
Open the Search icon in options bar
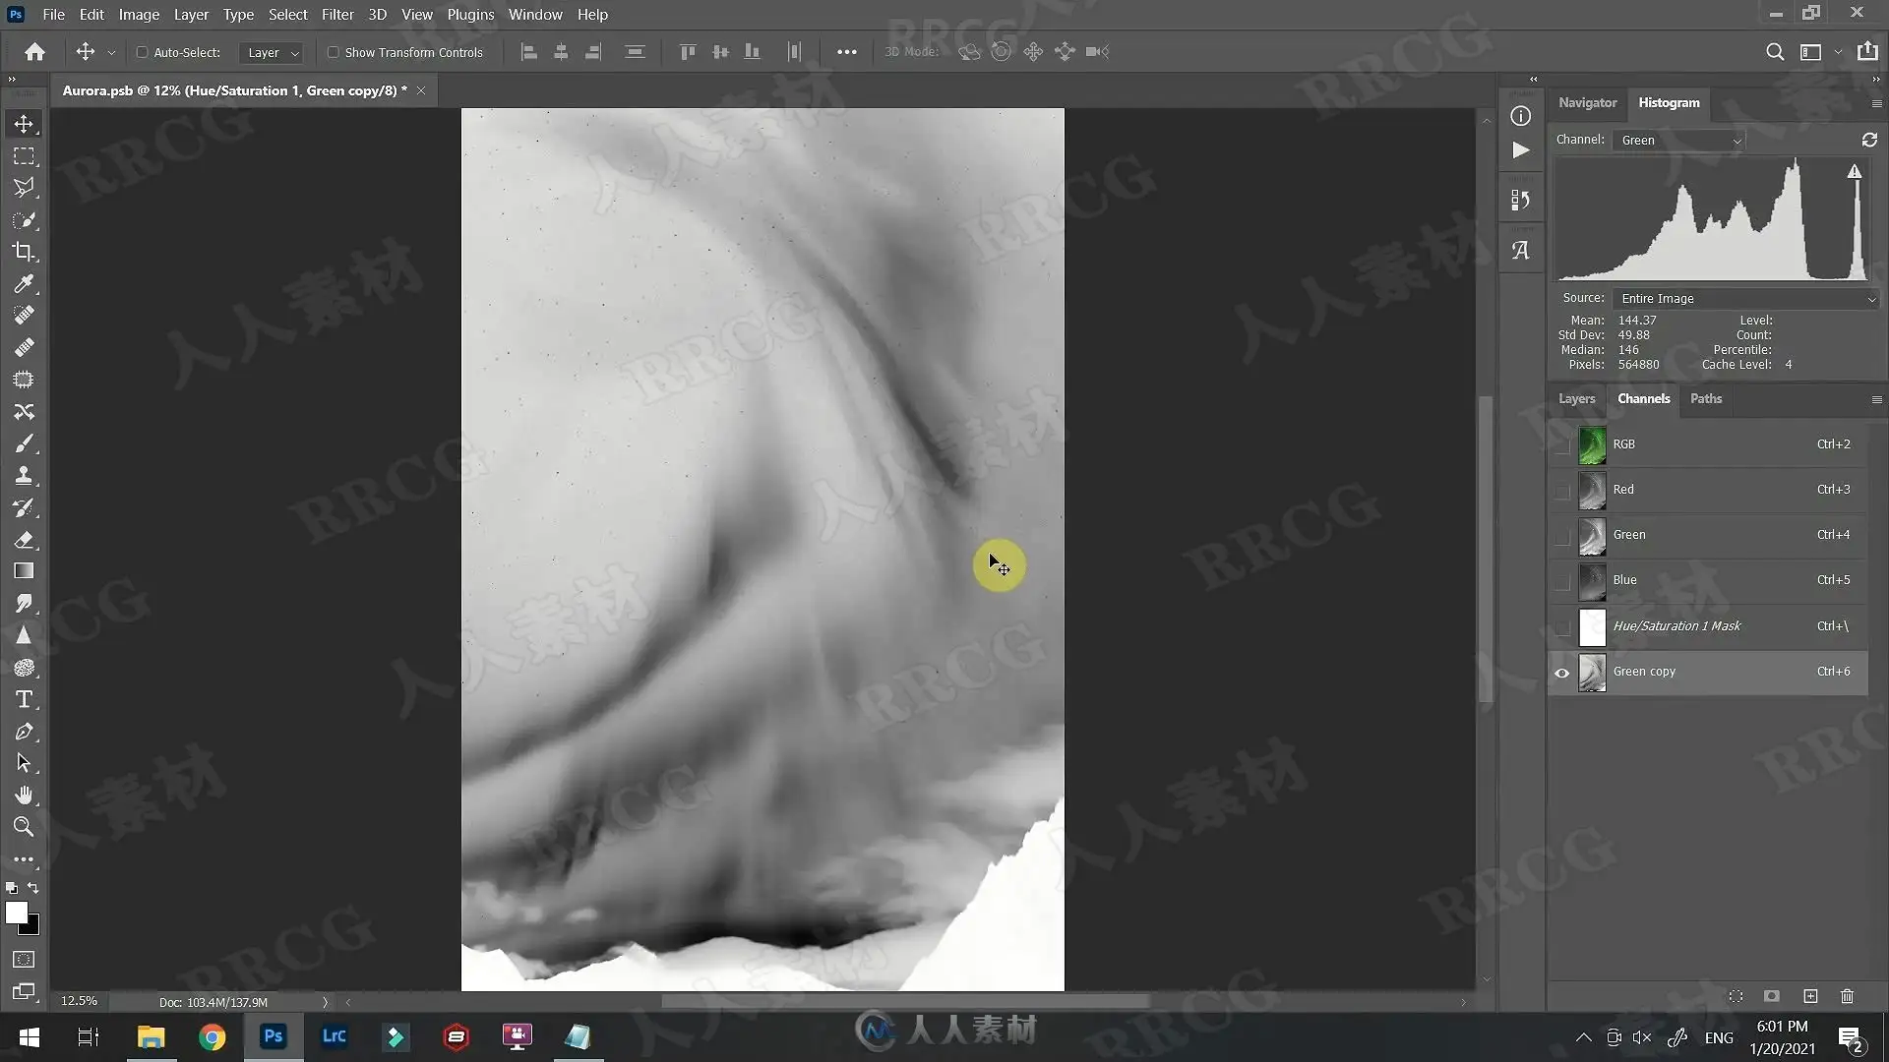point(1775,52)
